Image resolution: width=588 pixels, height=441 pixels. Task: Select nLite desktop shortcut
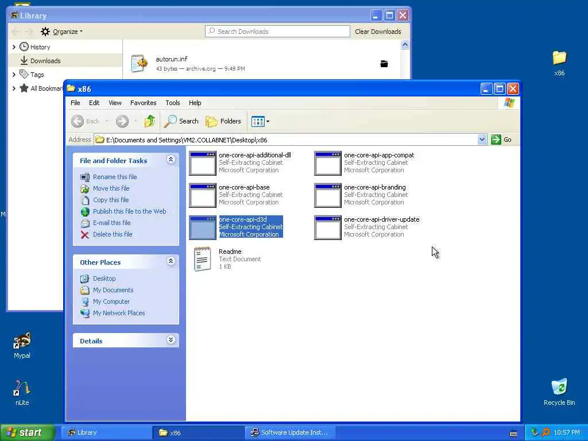[22, 393]
